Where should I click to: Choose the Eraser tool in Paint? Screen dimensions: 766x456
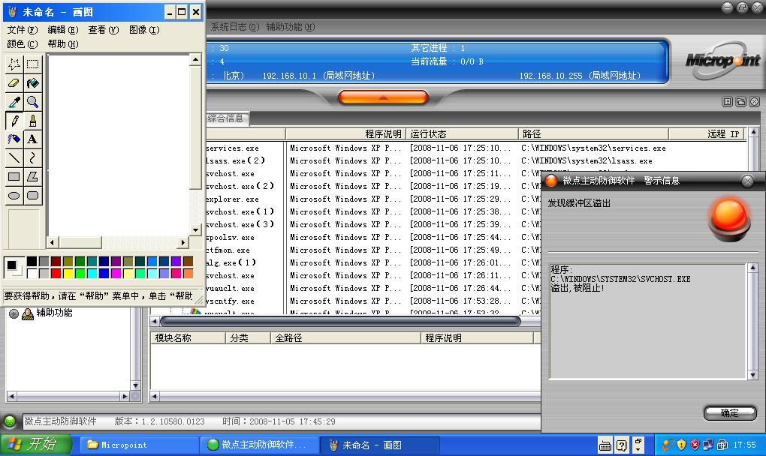click(x=14, y=83)
